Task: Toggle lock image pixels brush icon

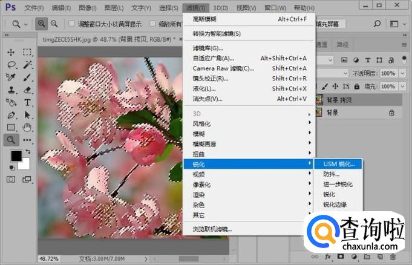Action: tap(325, 87)
